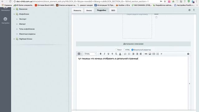The image size is (199, 112).
Task: Click the Детальное описание section header
Action: coord(133,44)
